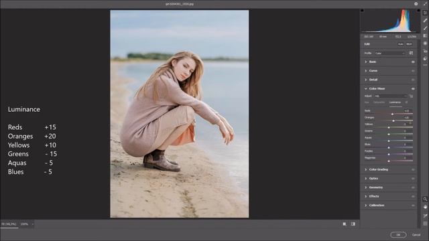
Task: Toggle full screen mode icon
Action: click(x=425, y=4)
